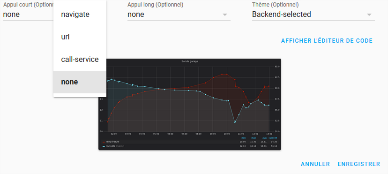This screenshot has height=174, width=388.
Task: Click the current column header in legend
Action: (x=273, y=138)
